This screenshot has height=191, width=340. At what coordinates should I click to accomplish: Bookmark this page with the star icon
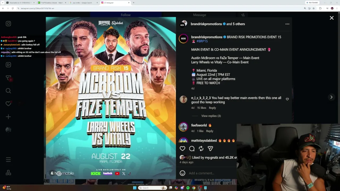coord(313,8)
